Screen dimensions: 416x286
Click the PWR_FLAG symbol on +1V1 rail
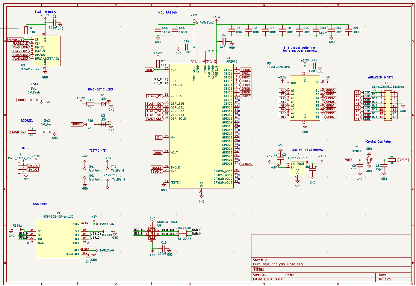[x=197, y=23]
